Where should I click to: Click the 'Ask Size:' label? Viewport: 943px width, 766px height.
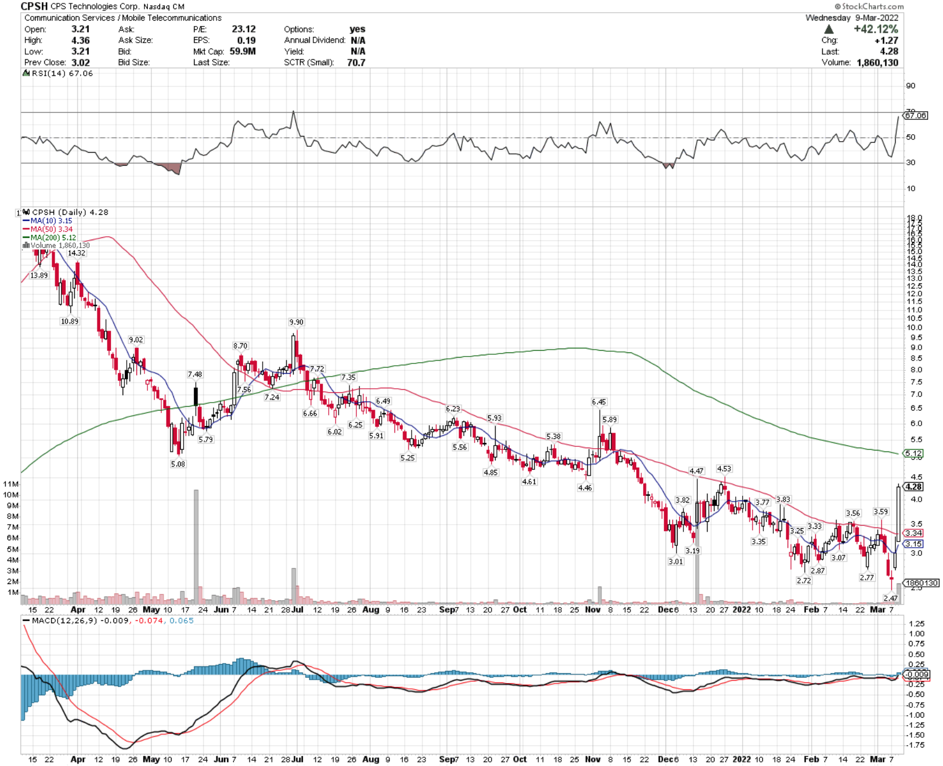point(135,40)
